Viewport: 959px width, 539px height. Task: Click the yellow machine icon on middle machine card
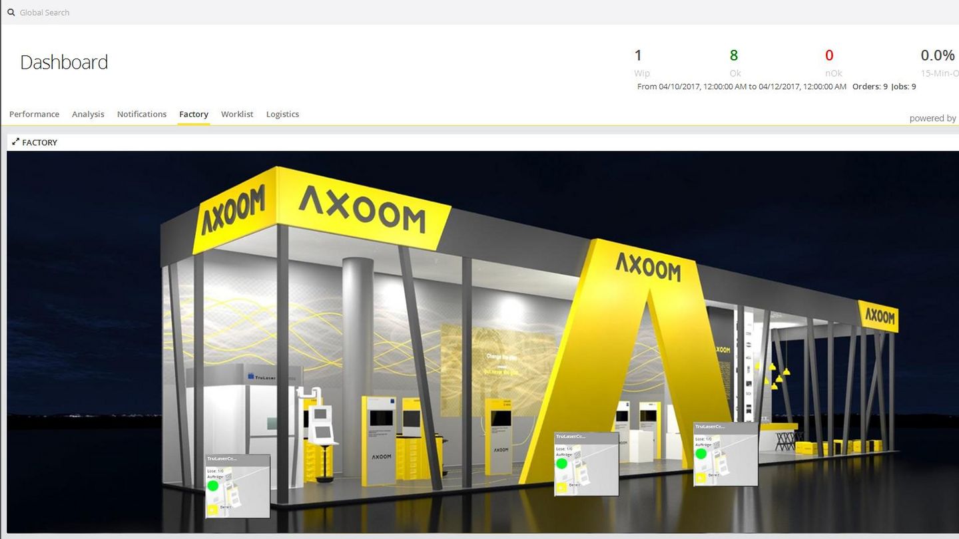click(x=561, y=486)
